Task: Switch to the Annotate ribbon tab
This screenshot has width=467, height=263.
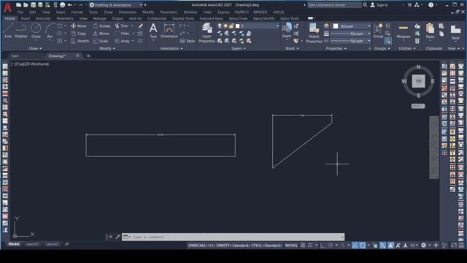Action: pyautogui.click(x=43, y=18)
